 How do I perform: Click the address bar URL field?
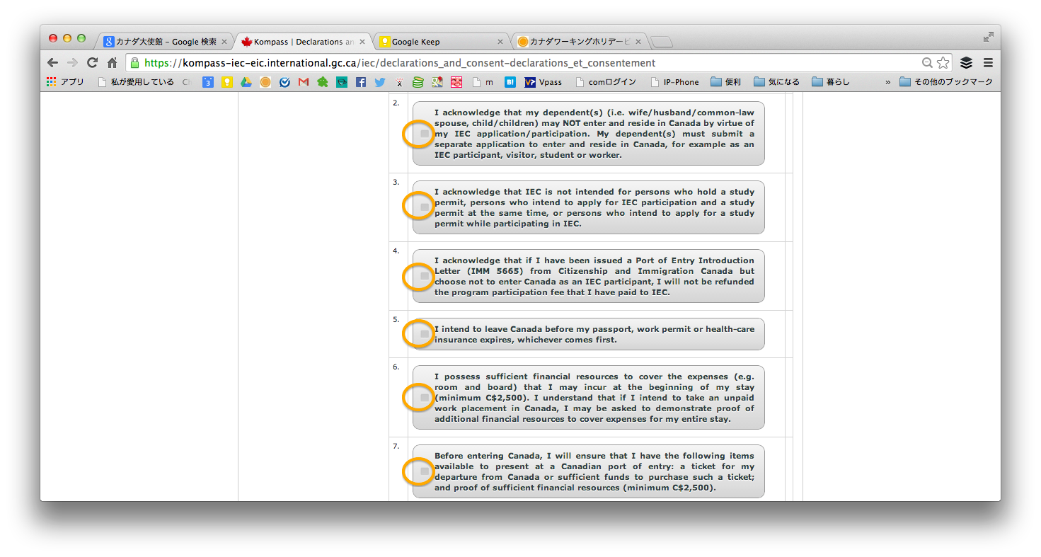(x=495, y=63)
